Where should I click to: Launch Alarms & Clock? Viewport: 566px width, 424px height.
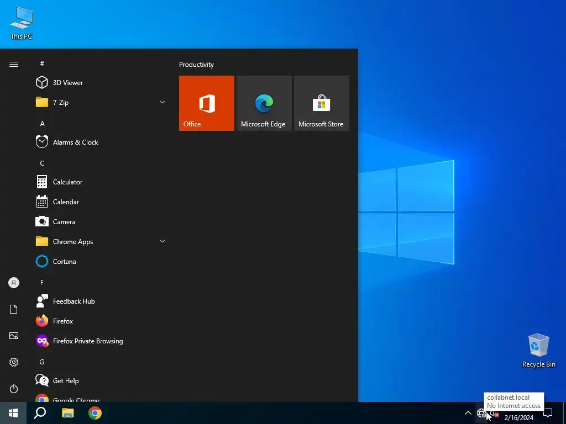click(101, 142)
